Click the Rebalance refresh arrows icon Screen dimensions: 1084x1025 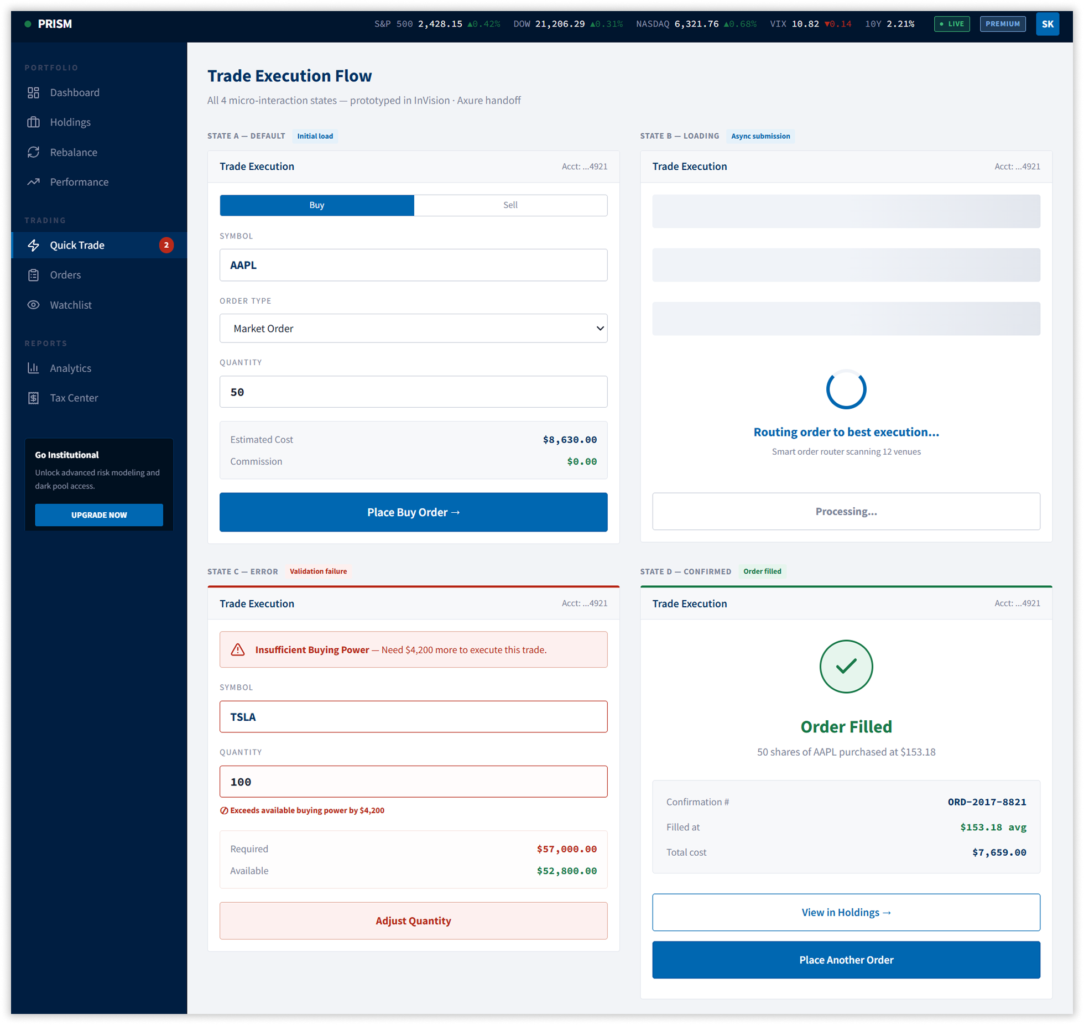point(33,152)
